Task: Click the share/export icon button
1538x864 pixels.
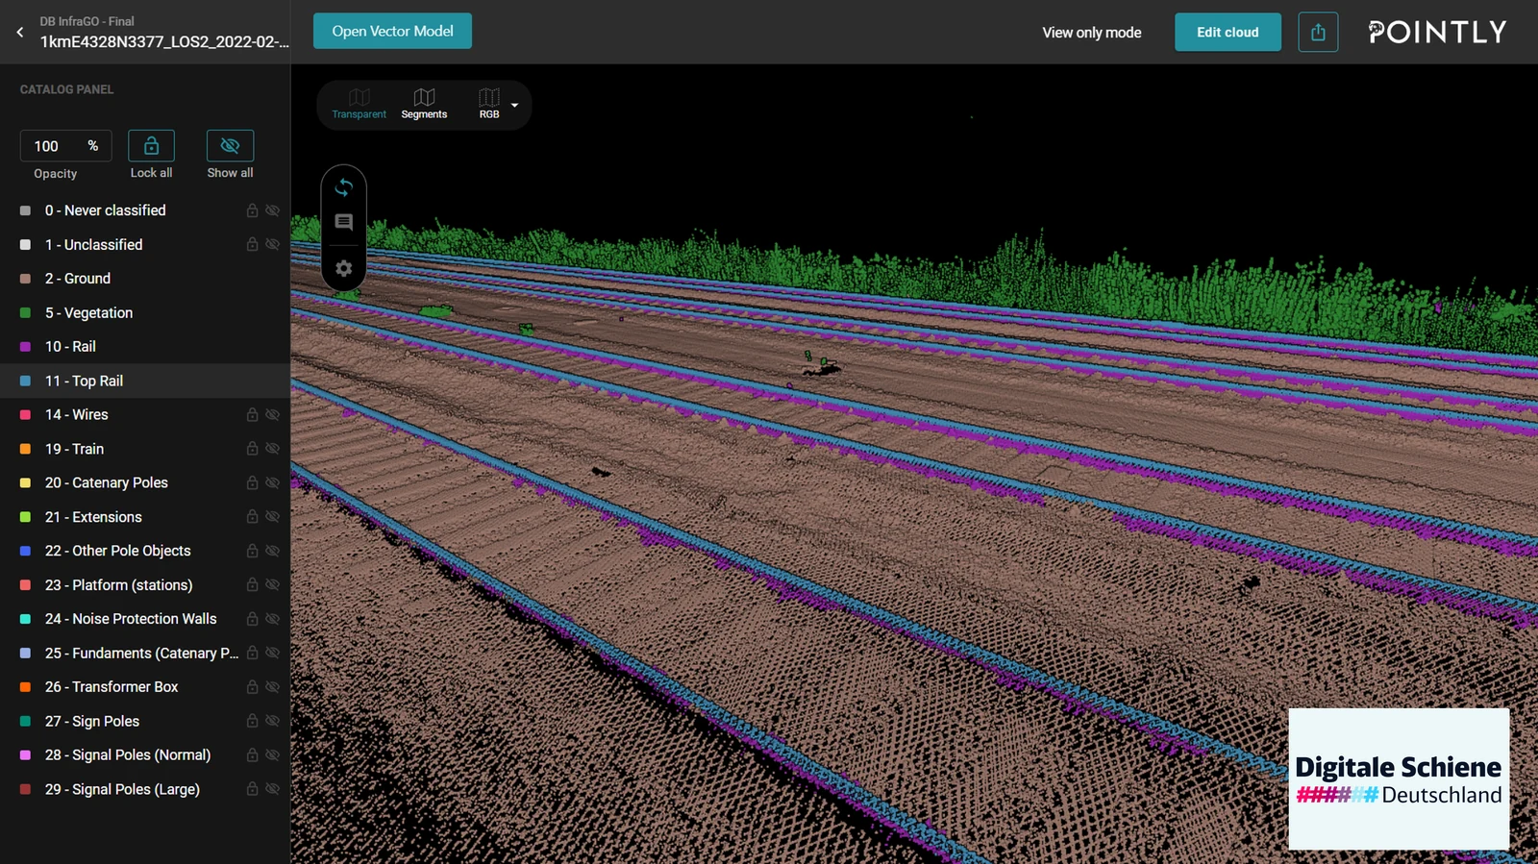Action: pos(1318,32)
